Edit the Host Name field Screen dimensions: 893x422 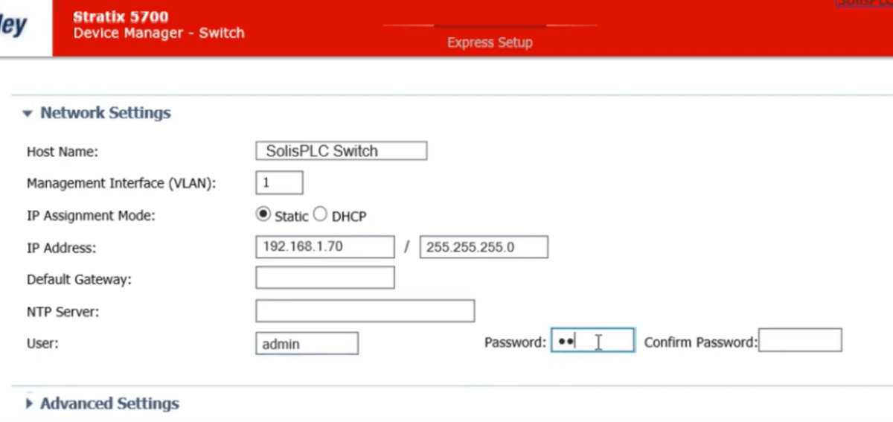(341, 151)
